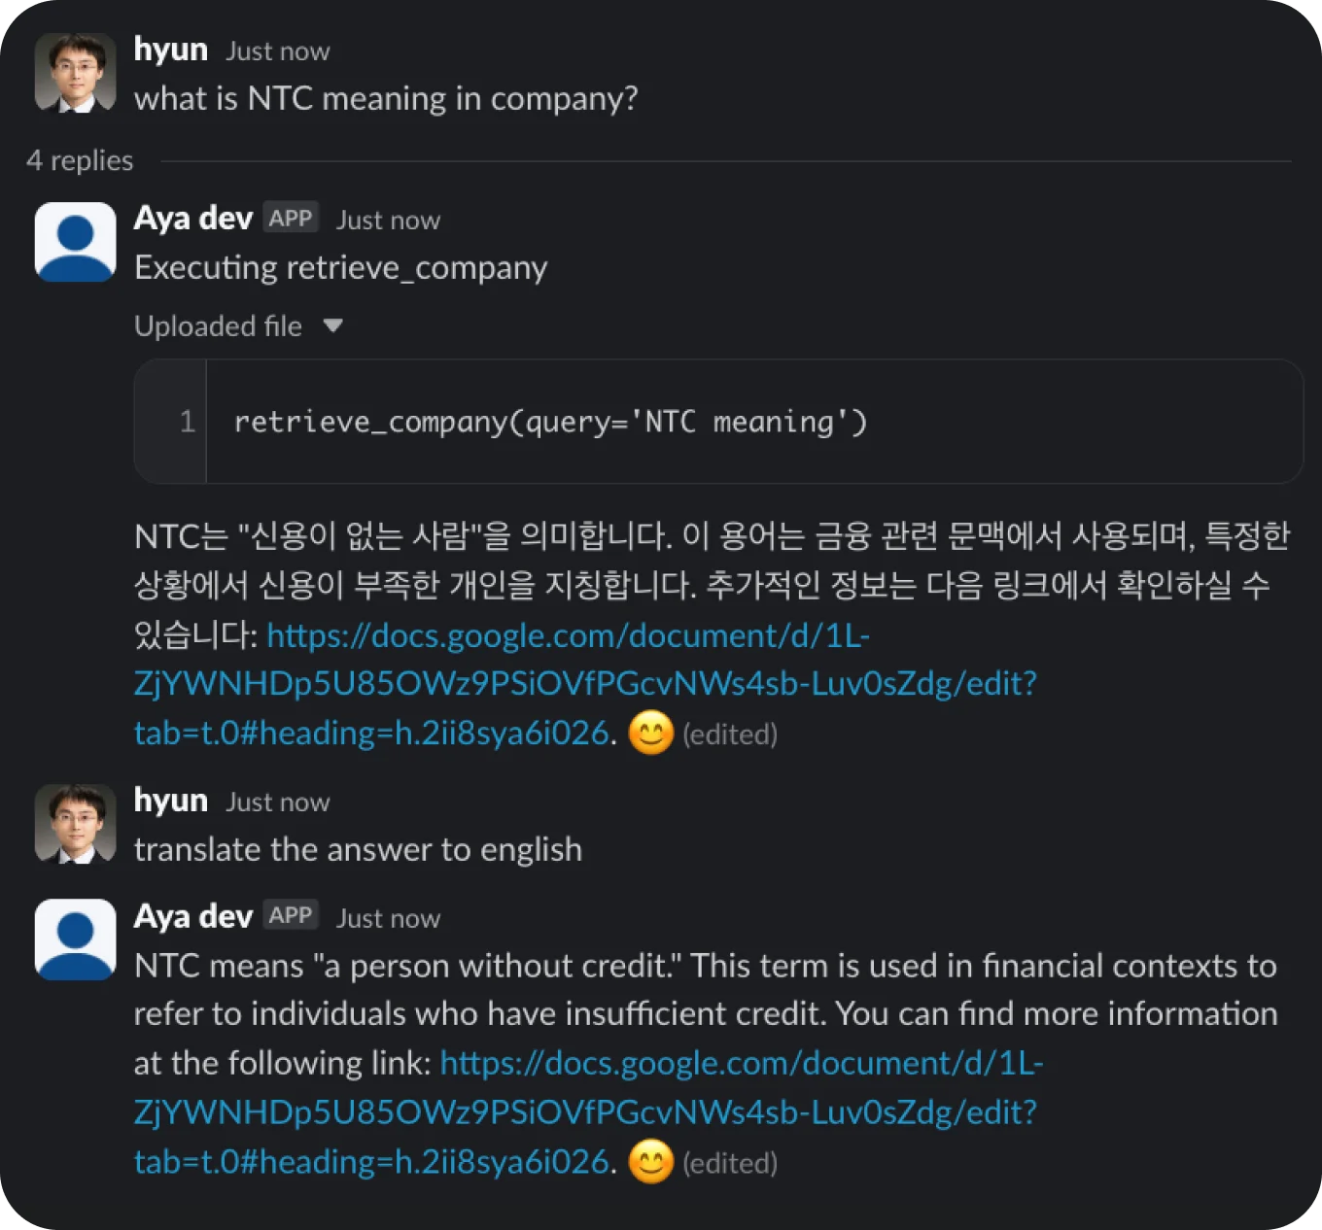This screenshot has height=1230, width=1322.
Task: Open the Google Docs link in the English answer
Action: pos(585,1112)
